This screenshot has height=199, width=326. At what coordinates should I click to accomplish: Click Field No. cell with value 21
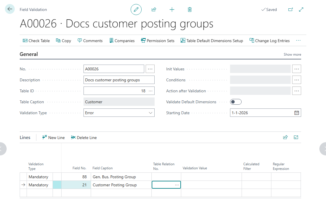click(76, 185)
